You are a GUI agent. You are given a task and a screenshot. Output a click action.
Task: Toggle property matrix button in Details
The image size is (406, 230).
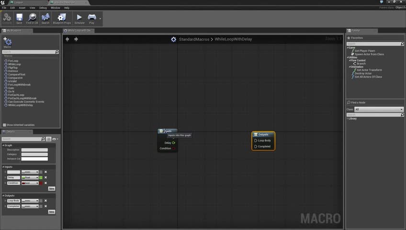[x=48, y=139]
